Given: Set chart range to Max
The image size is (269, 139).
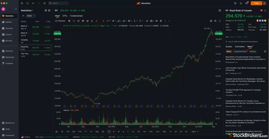Looking at the screenshot, I should coord(97,132).
